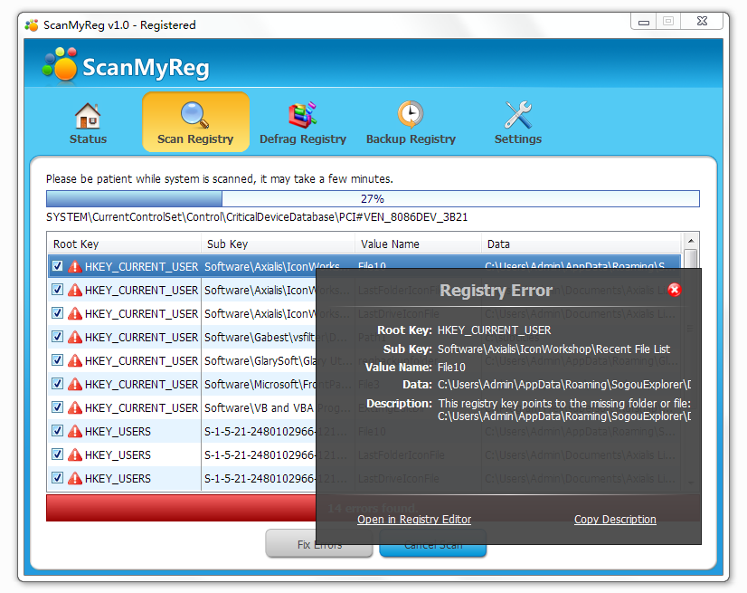
Task: Click the app icon in title bar
Action: click(32, 24)
